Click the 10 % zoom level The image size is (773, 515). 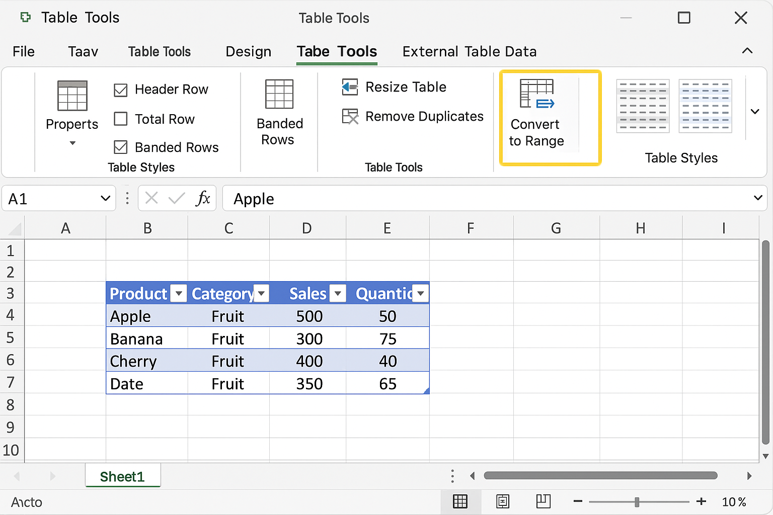pos(734,502)
